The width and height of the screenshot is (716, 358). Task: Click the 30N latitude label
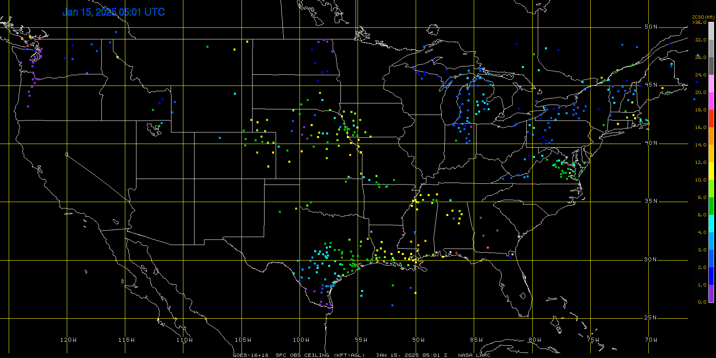point(651,260)
